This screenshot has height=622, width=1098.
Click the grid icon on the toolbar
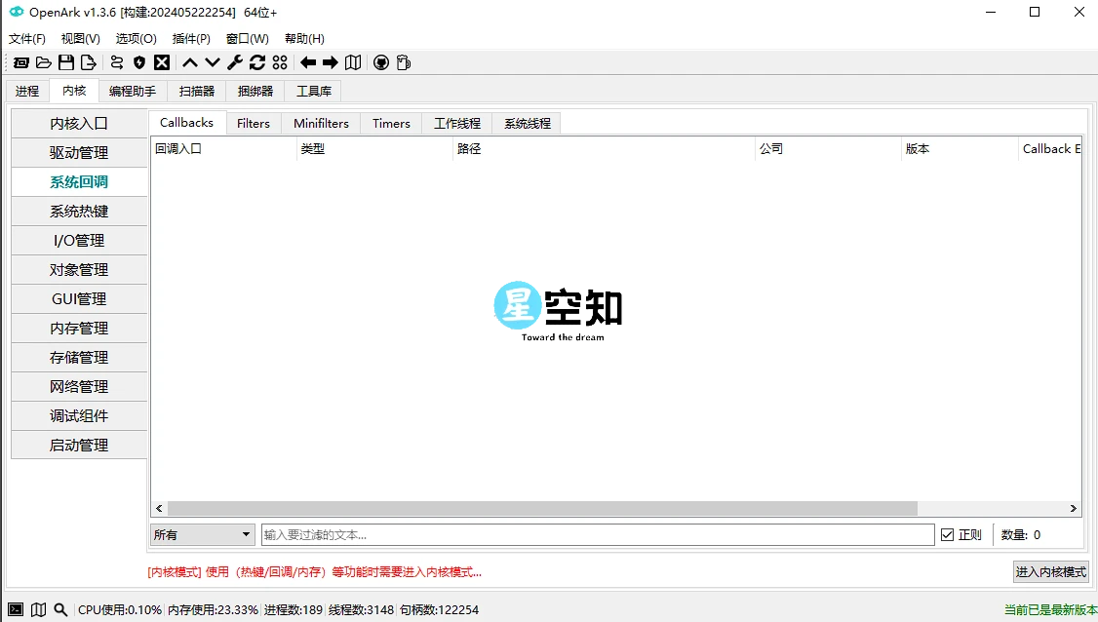280,62
